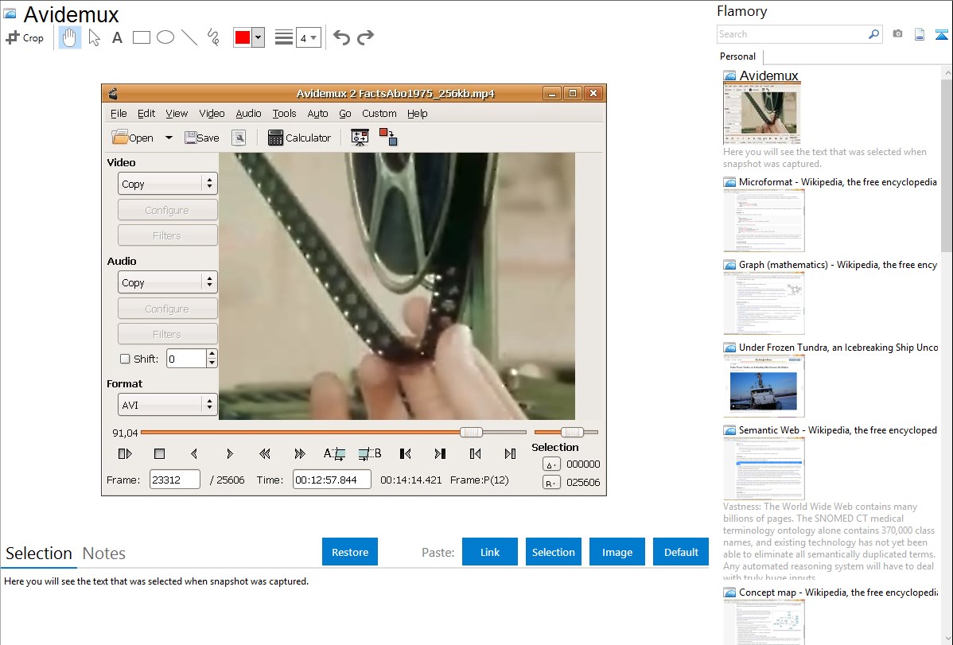The width and height of the screenshot is (953, 645).
Task: Click the Save toolbar button
Action: (202, 138)
